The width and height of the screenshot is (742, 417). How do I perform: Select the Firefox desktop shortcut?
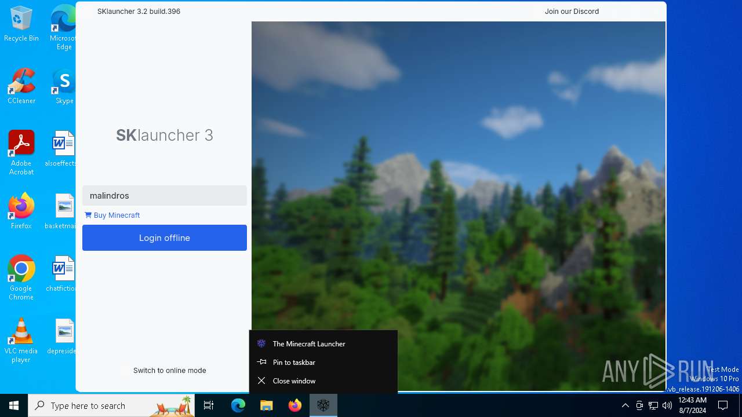pyautogui.click(x=21, y=211)
